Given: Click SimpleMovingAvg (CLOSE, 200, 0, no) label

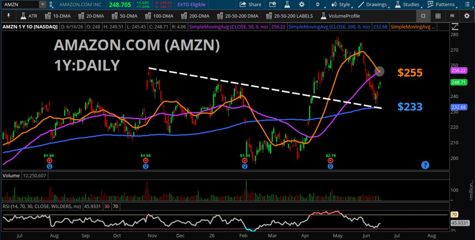Looking at the screenshot, I should coord(329,27).
